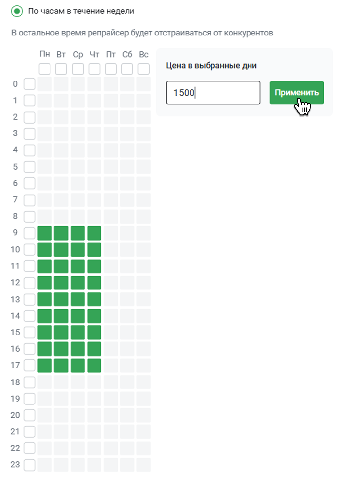
Task: Tick the hour 0 row checkbox
Action: pyautogui.click(x=30, y=84)
